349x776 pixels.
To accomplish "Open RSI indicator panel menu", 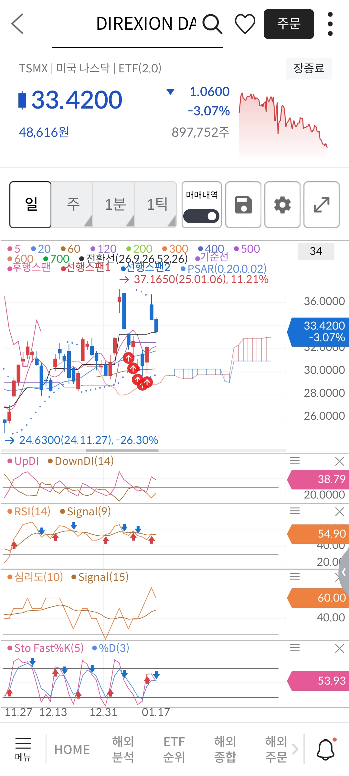I will [x=295, y=511].
